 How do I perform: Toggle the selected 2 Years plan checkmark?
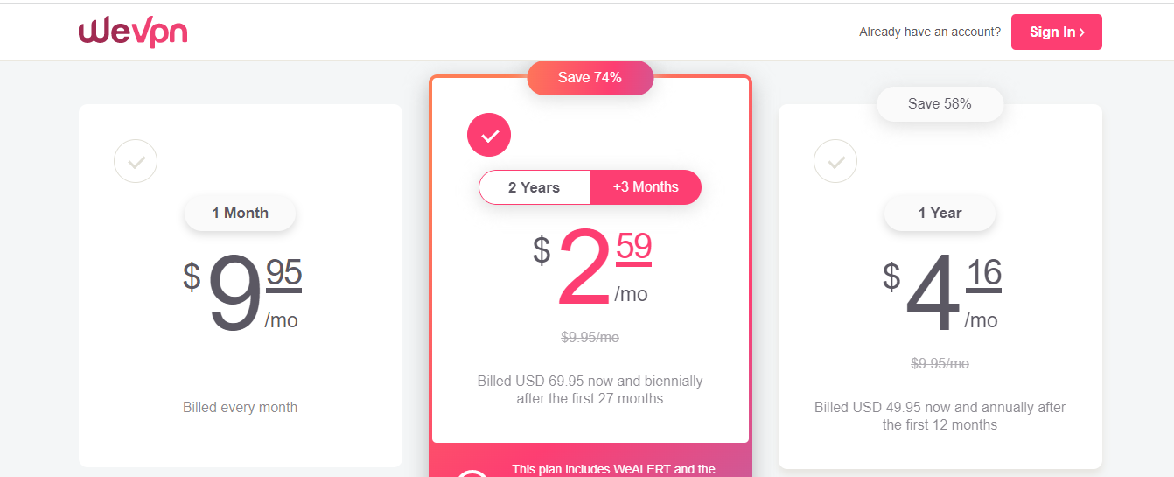pyautogui.click(x=489, y=135)
